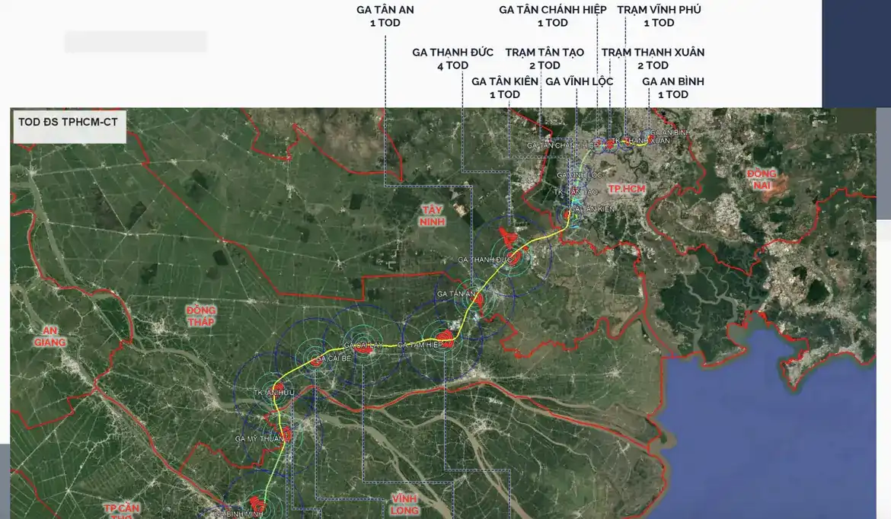This screenshot has height=519, width=891.
Task: Select the 'TP CẦN THƠ' label on map
Action: tap(122, 510)
